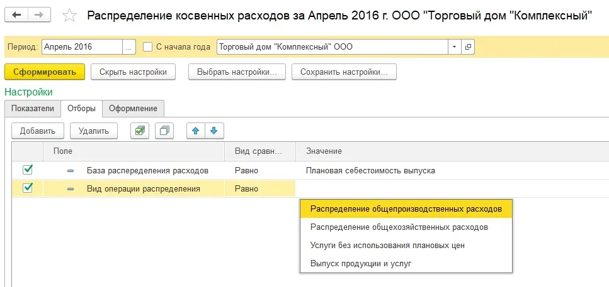Switch to the Отборы tab
This screenshot has height=287, width=609.
[82, 109]
